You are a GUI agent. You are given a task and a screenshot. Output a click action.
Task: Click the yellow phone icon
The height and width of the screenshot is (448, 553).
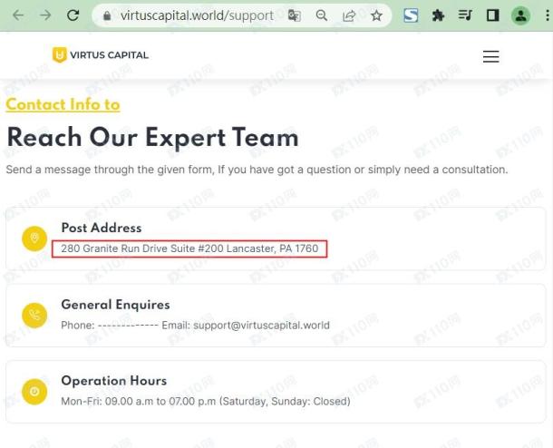click(34, 315)
